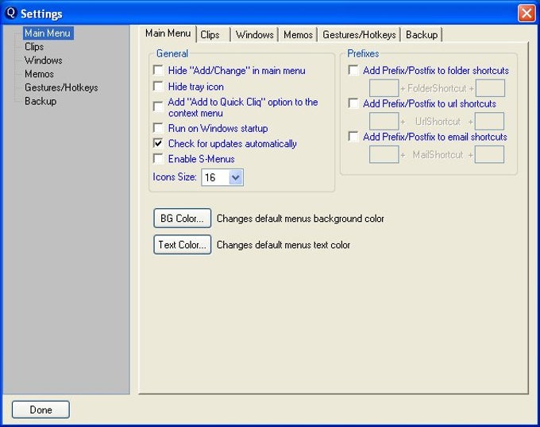
Task: Open the Memos tab
Action: [298, 35]
